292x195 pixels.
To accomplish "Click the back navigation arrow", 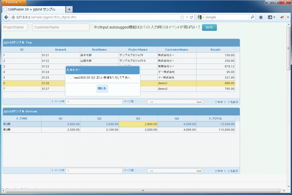I will coord(6,17).
